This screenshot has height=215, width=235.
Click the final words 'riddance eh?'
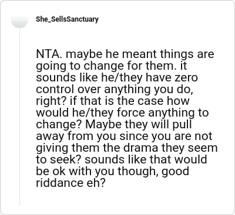coord(71,183)
